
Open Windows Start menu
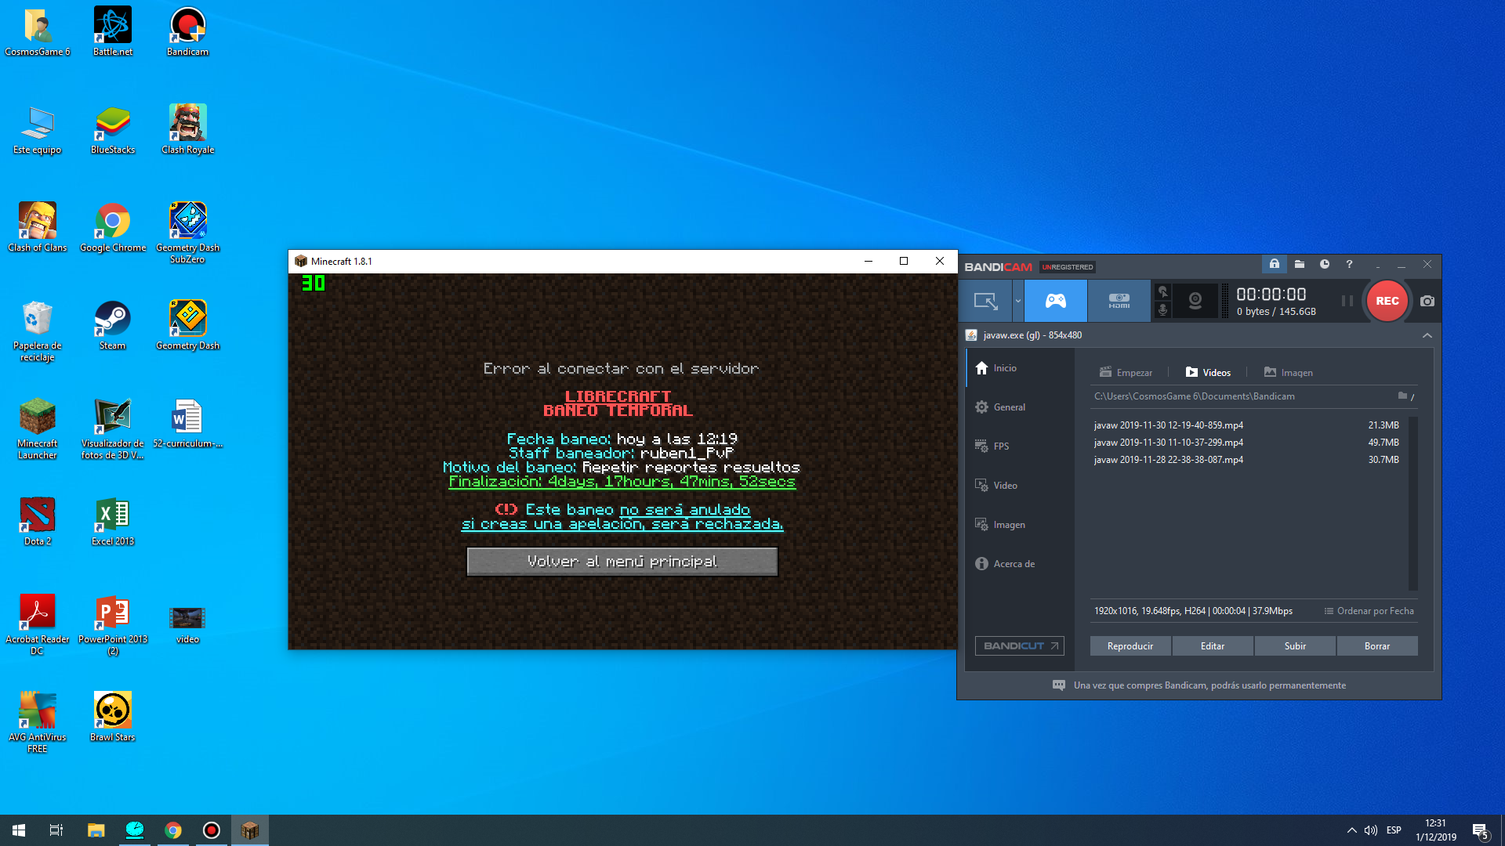tap(19, 830)
